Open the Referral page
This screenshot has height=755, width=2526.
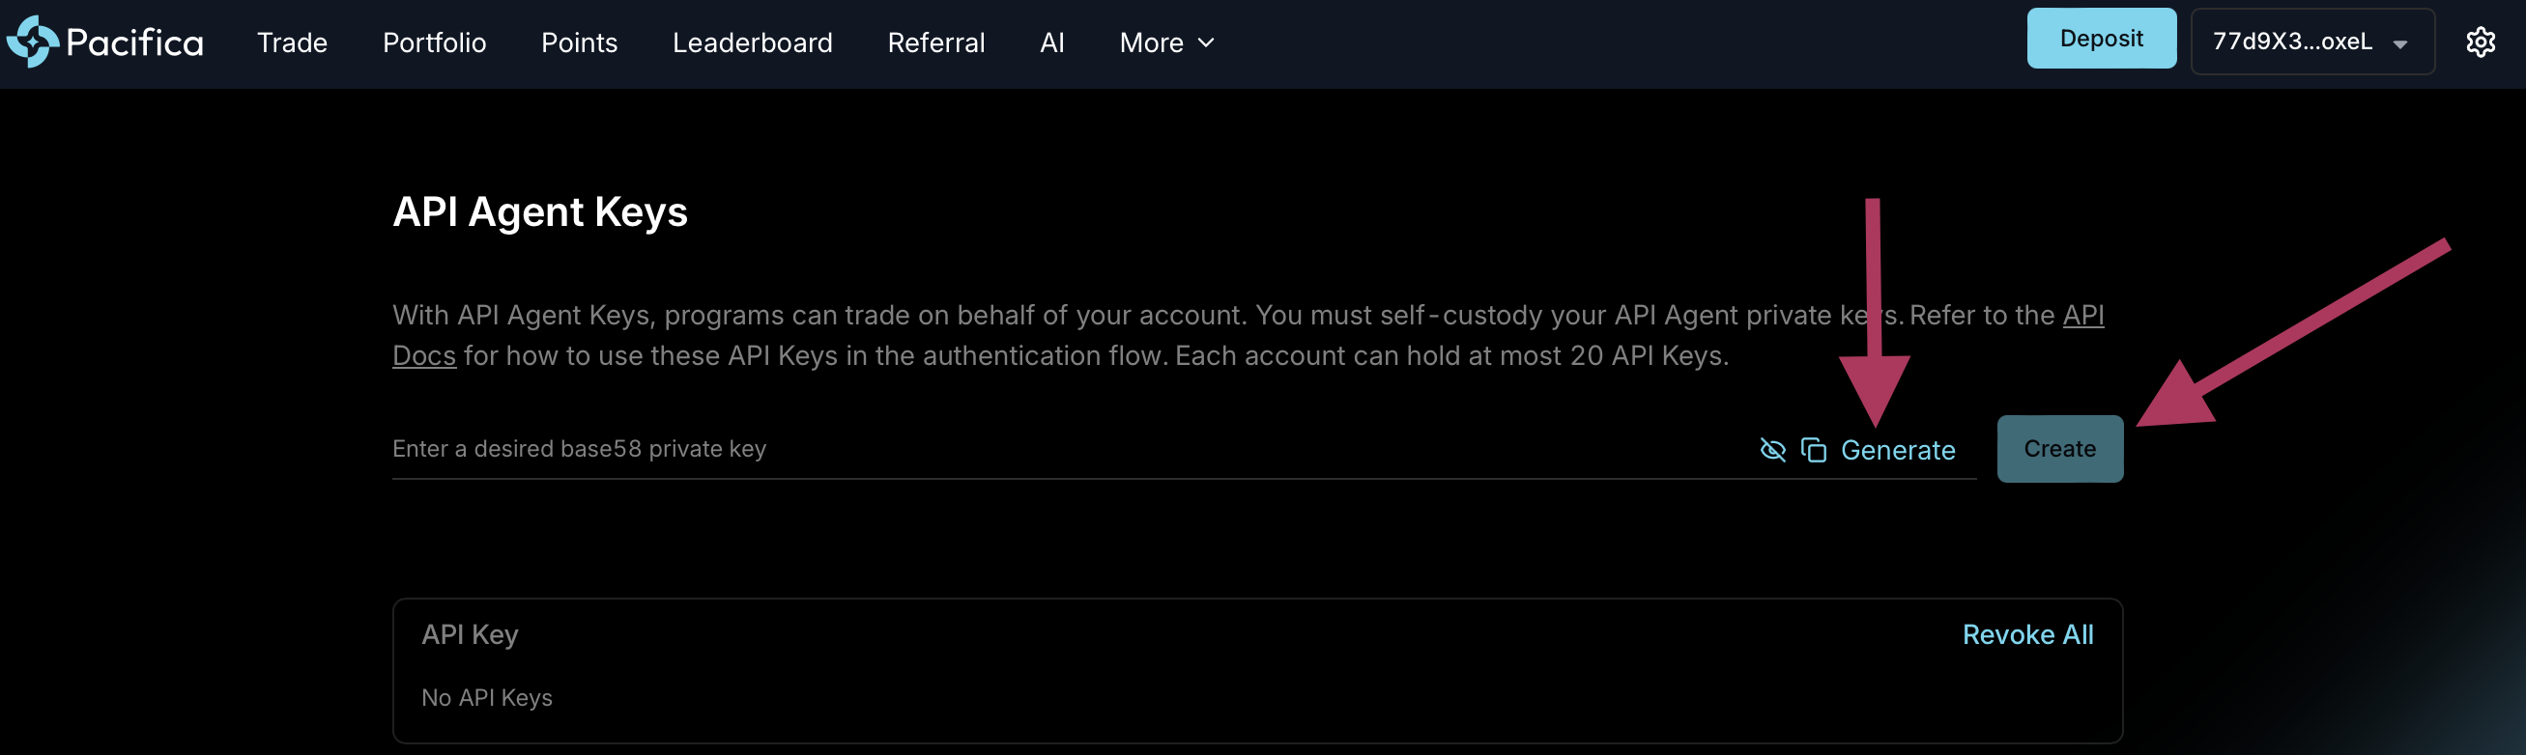click(935, 43)
